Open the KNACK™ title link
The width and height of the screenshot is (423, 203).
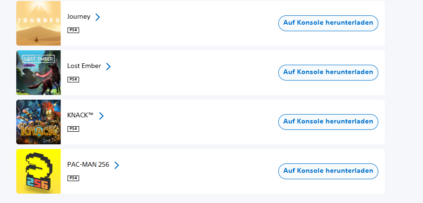point(81,115)
